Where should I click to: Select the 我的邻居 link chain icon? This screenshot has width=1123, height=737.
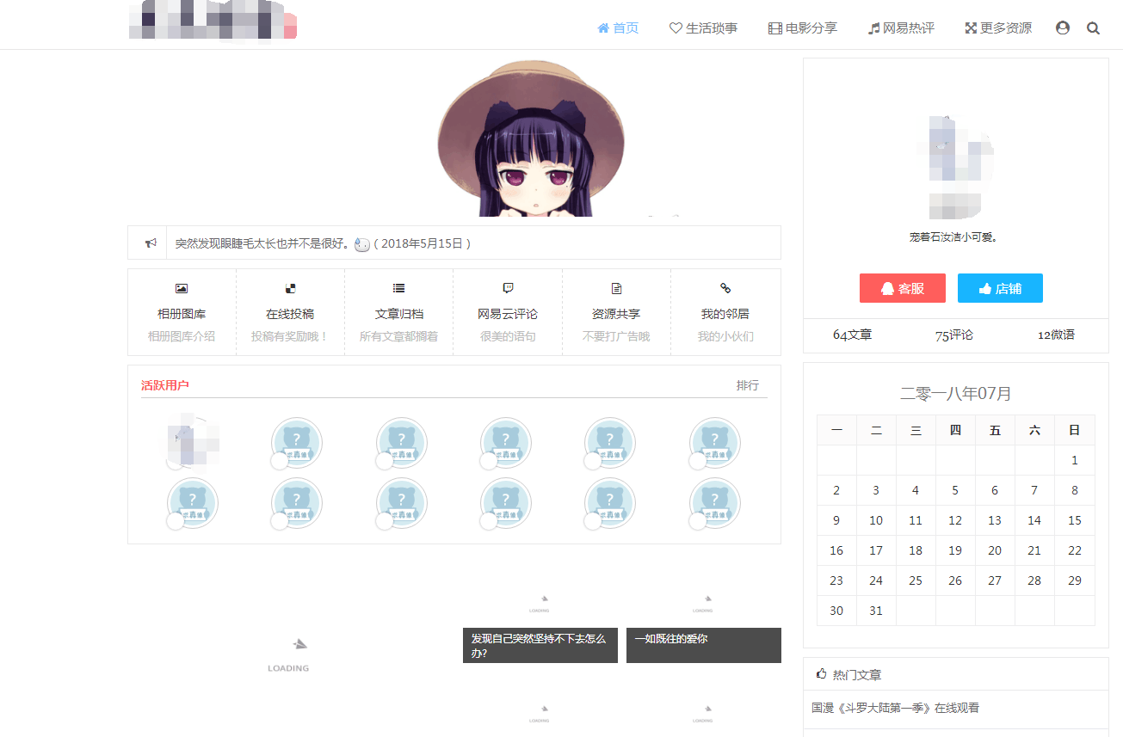coord(725,288)
